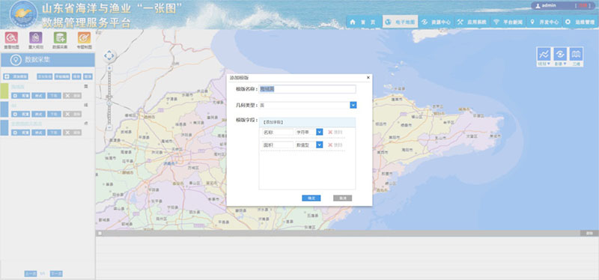
Task: Click third small button in sidebar toolbar
Action: 77,77
